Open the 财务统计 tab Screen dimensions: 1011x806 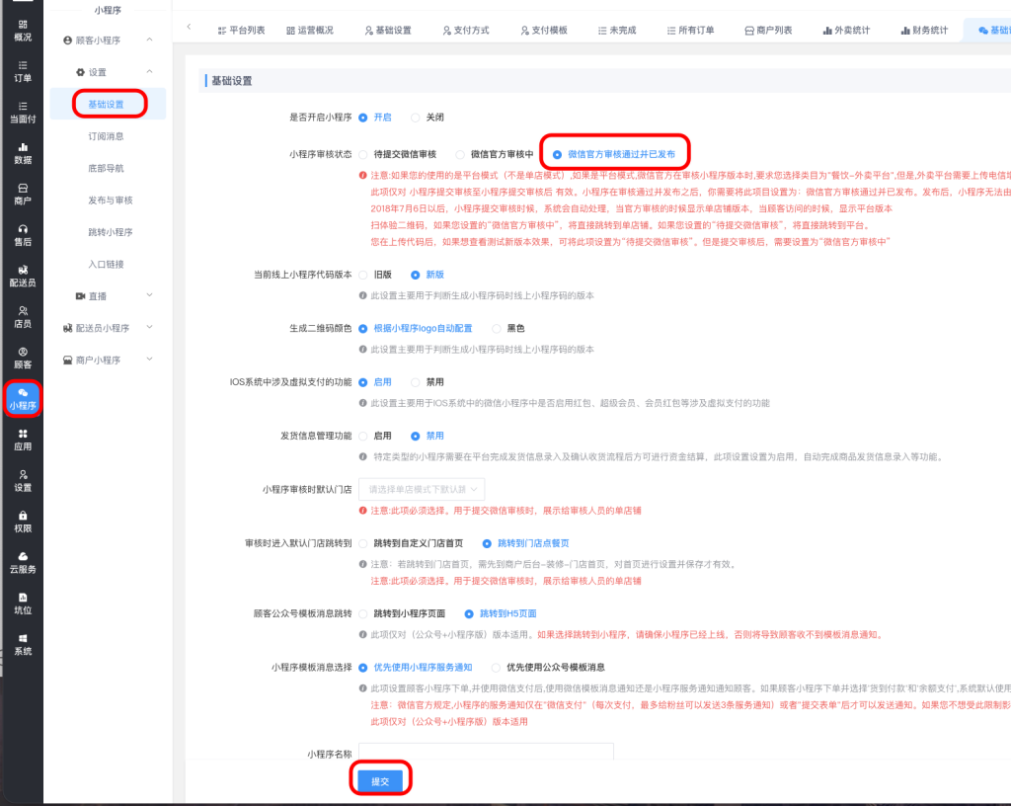point(923,31)
